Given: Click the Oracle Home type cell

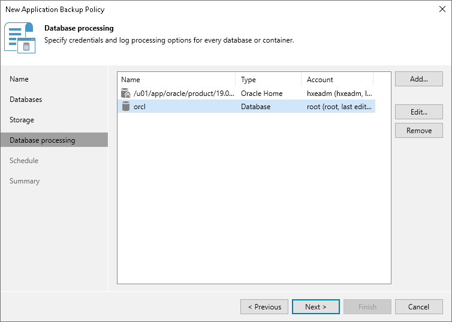Looking at the screenshot, I should point(262,94).
